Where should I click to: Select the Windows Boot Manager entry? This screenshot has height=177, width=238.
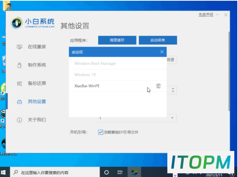pos(118,64)
